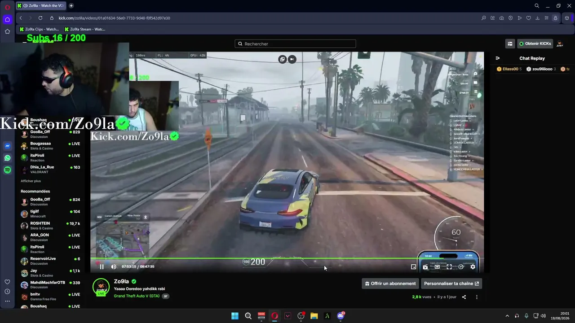
Task: Open Messenger in Opera sidebar
Action: point(7,146)
